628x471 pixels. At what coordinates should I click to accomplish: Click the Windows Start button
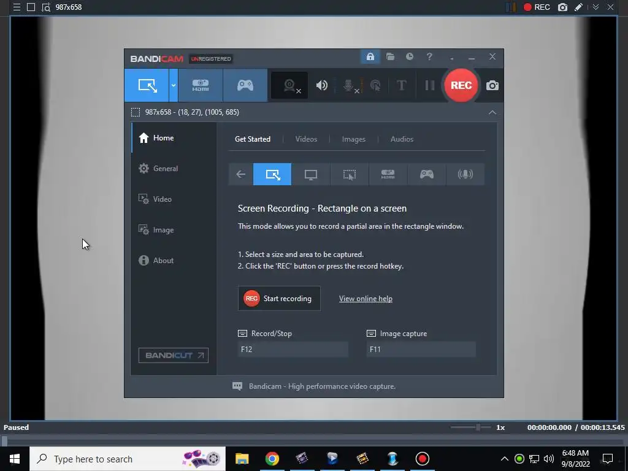click(x=15, y=459)
